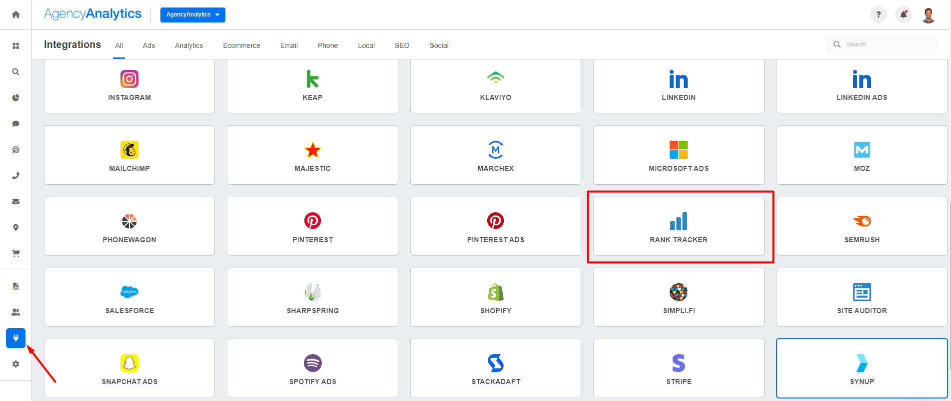Viewport: 951px width, 401px height.
Task: Open the SHARPSPRING integration card
Action: 312,297
